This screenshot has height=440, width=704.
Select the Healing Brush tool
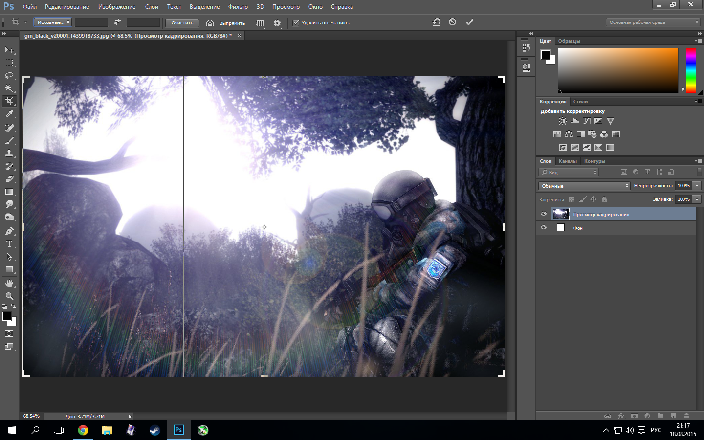9,128
